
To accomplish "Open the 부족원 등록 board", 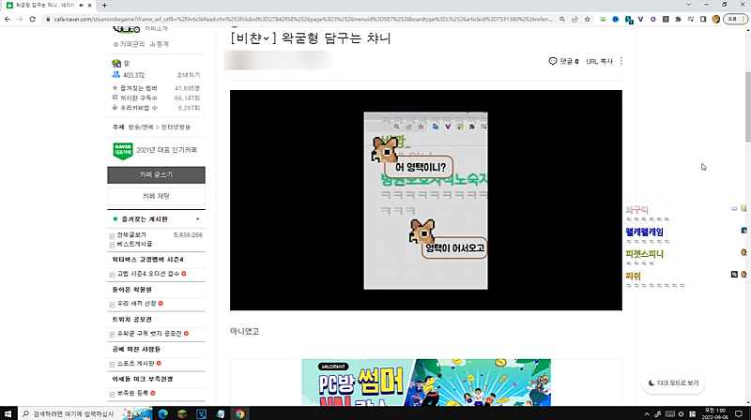I will point(132,393).
